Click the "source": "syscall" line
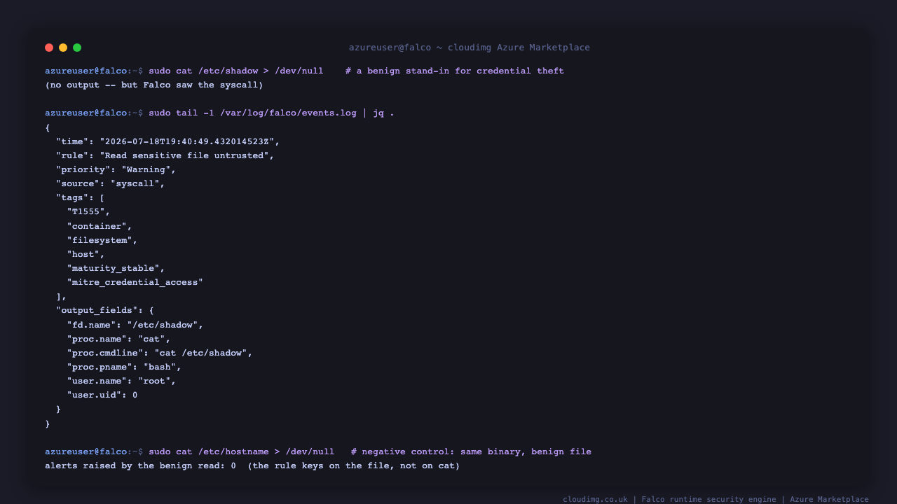The height and width of the screenshot is (504, 897). [x=111, y=183]
